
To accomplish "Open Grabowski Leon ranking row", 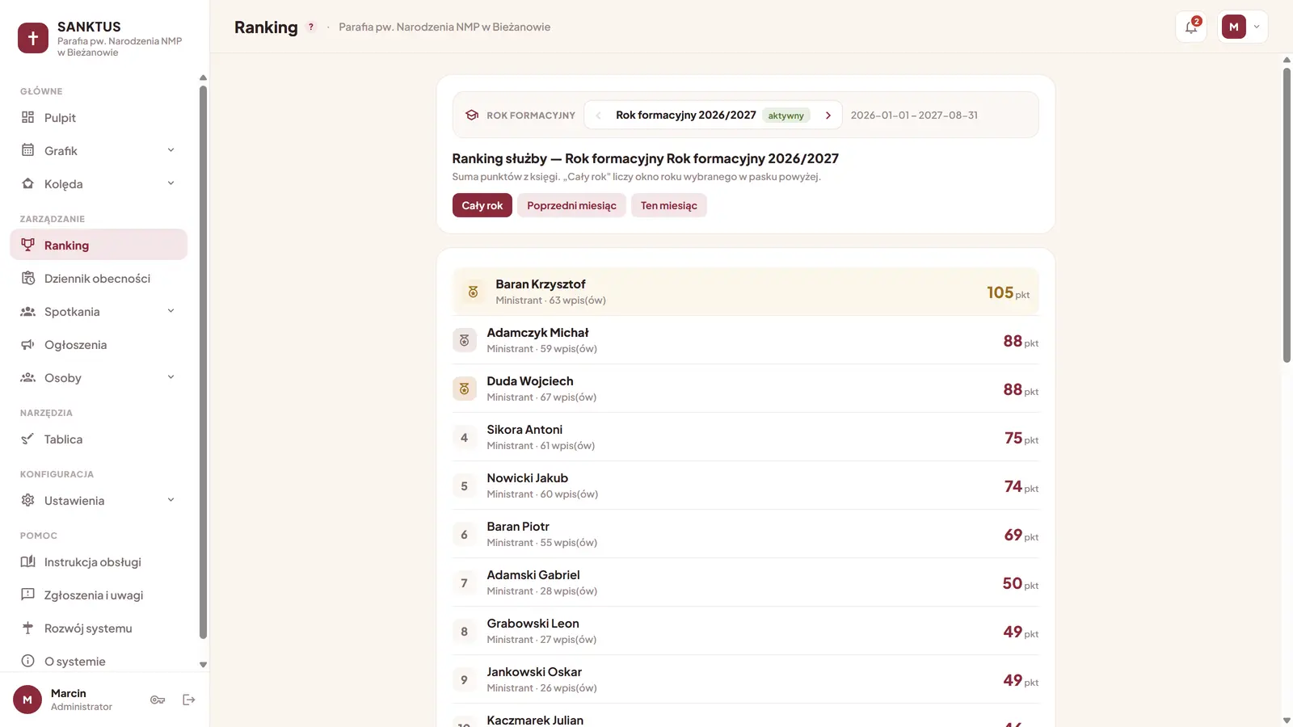I will click(746, 631).
